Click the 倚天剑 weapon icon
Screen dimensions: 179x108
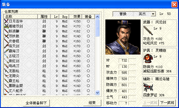click(6, 46)
